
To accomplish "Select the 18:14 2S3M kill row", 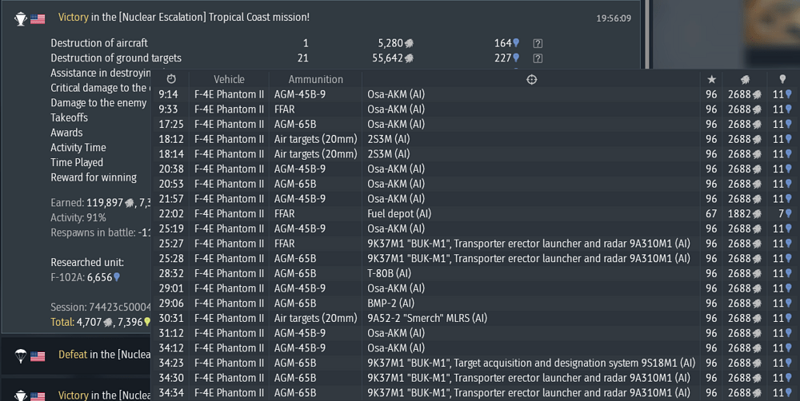I will (x=475, y=154).
